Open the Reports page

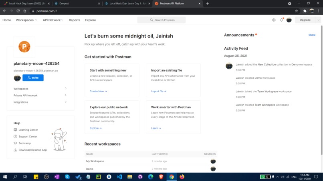[x=75, y=20]
